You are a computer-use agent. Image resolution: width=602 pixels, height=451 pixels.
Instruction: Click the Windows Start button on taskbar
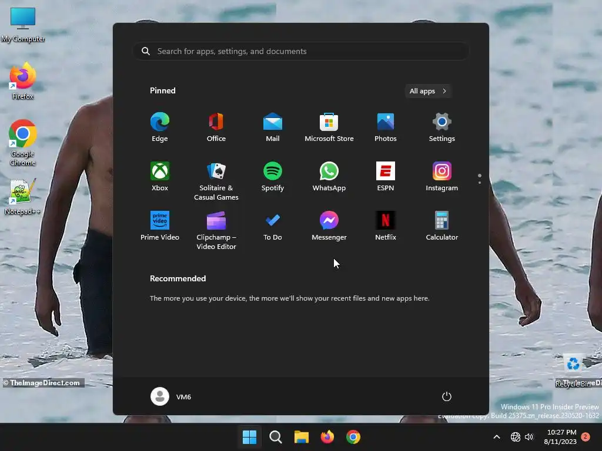[249, 437]
